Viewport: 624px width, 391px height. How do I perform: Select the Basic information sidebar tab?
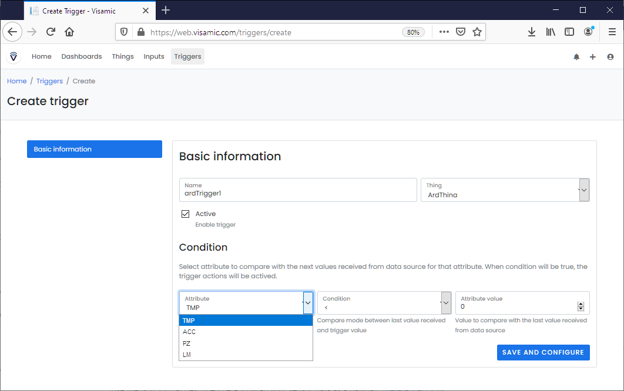tap(95, 149)
